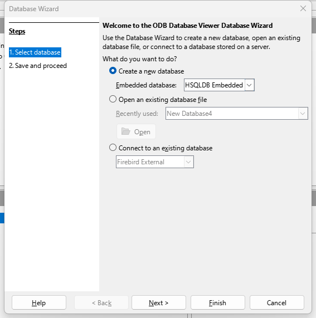Click the HSQLDB Embedded text field
Viewport: 316px width, 318px height.
pyautogui.click(x=215, y=85)
